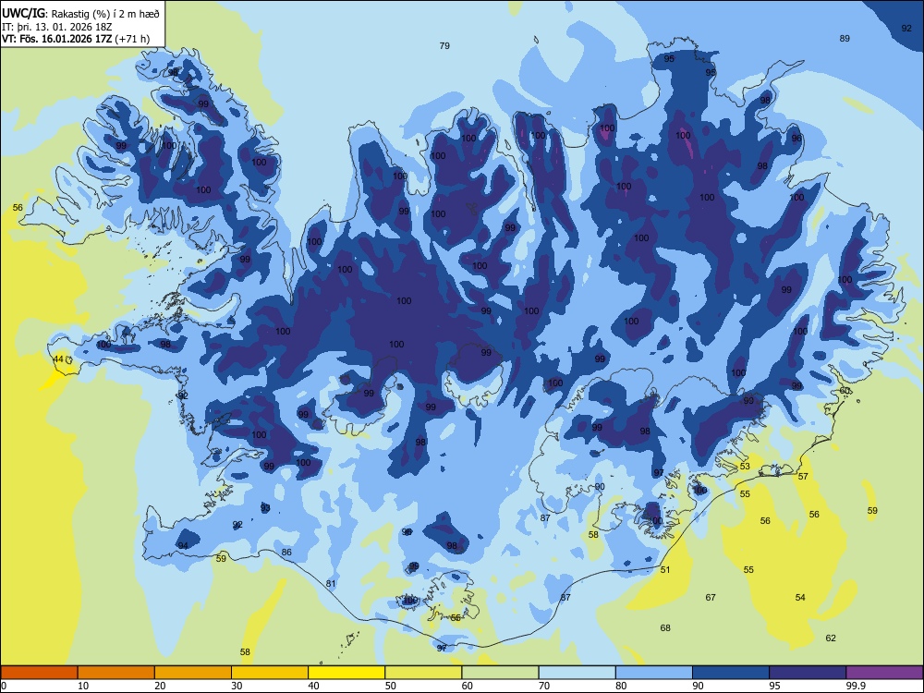Click the dark blue 90–95 legend swatch
Screen dimensions: 924x693
click(x=731, y=673)
